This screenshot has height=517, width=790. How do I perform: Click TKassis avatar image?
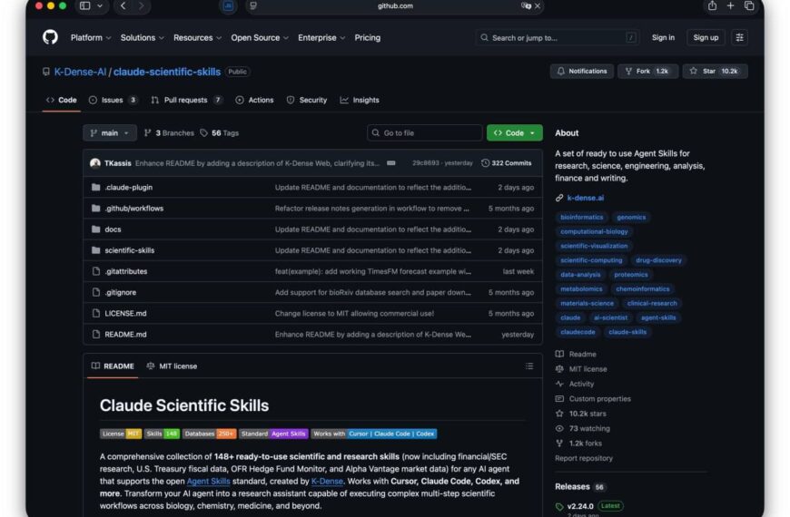[x=94, y=163]
